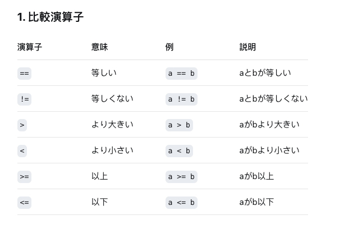Click the < operator code badge
358x233 pixels.
(x=22, y=151)
